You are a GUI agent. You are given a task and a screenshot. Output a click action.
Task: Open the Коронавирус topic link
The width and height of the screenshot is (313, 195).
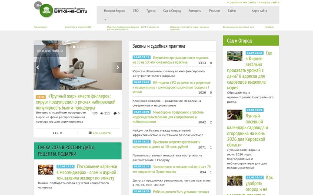click(40, 27)
